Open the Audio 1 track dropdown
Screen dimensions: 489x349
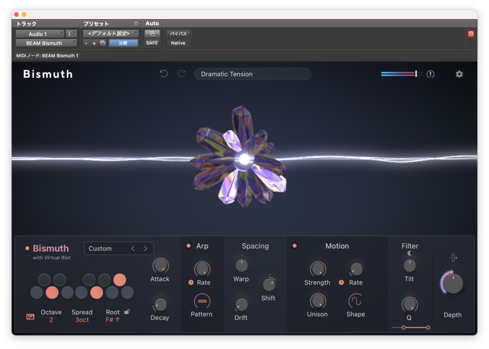(x=40, y=34)
